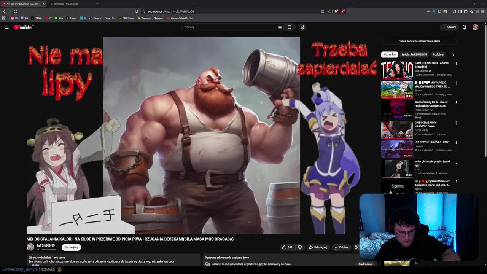This screenshot has height=274, width=487.
Task: Open the media playlist music-note icon
Action: [454, 11]
